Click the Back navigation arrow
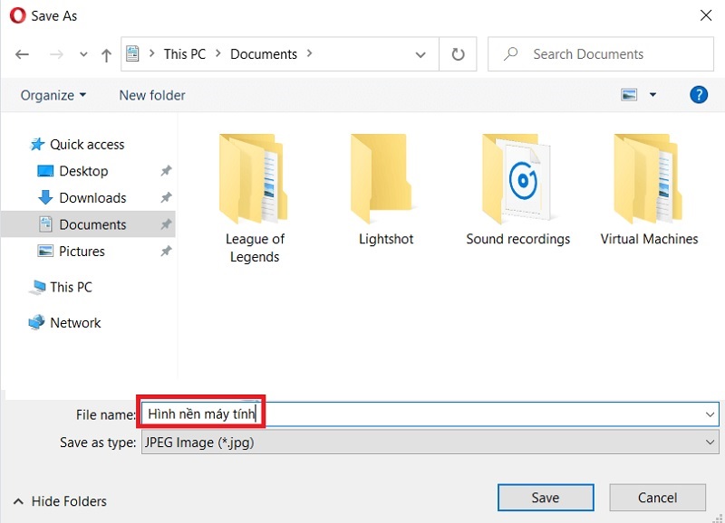The width and height of the screenshot is (725, 523). pos(23,54)
